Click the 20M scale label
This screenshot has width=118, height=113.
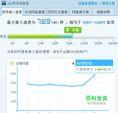pyautogui.click(x=55, y=43)
